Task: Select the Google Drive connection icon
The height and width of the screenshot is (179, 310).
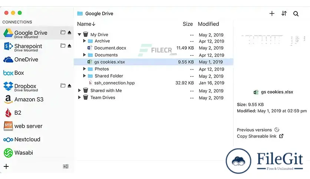Action: (x=8, y=33)
